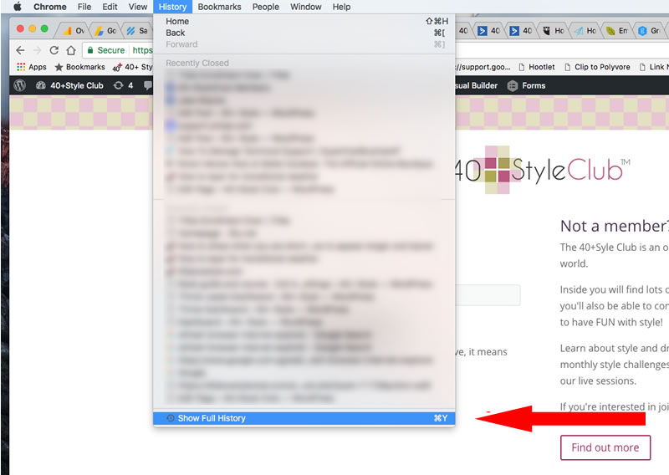The width and height of the screenshot is (669, 475).
Task: Click the Find out more button
Action: point(605,447)
